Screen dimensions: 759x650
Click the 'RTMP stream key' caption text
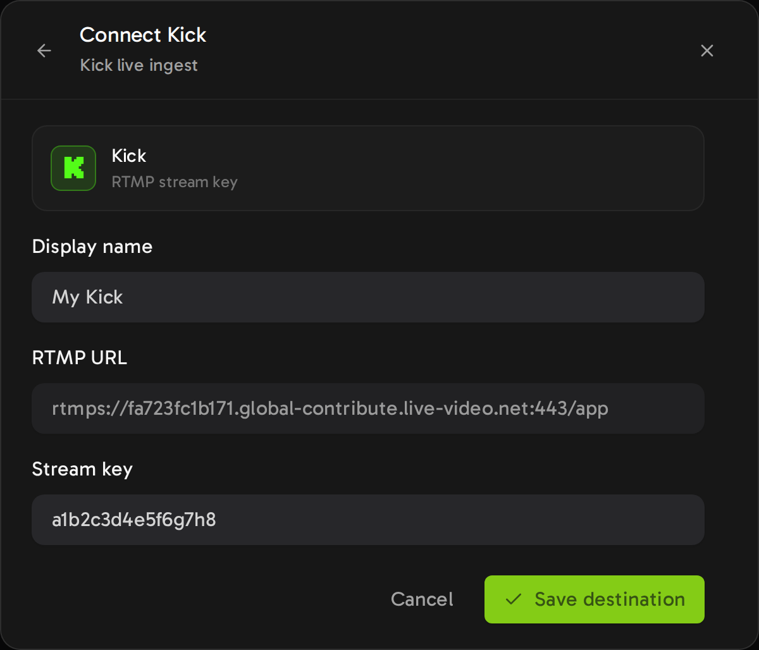175,182
